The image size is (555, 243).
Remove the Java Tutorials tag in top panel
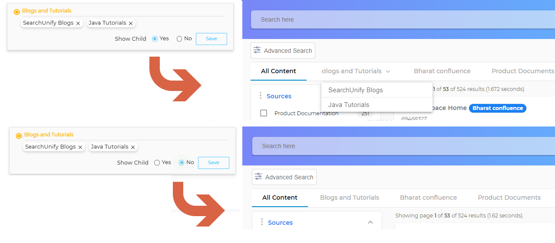tap(131, 23)
